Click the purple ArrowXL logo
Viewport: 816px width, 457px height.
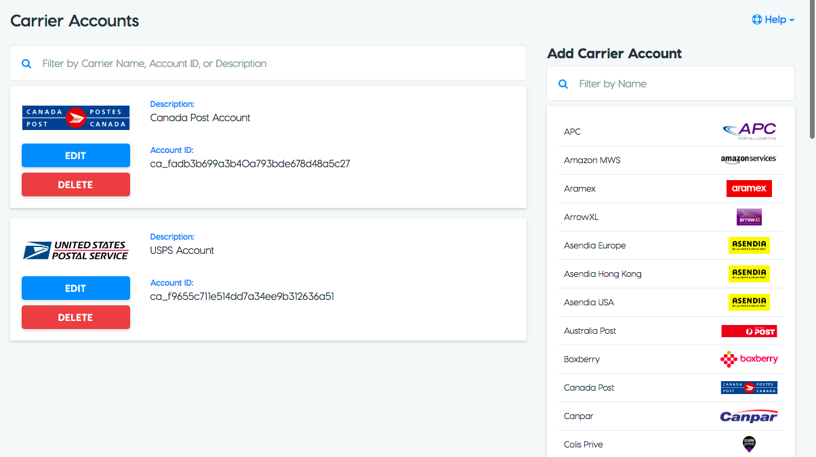[749, 217]
